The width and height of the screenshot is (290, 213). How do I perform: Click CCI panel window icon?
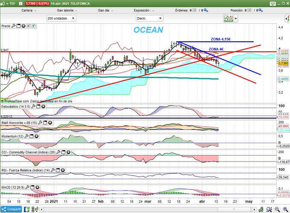64,152
